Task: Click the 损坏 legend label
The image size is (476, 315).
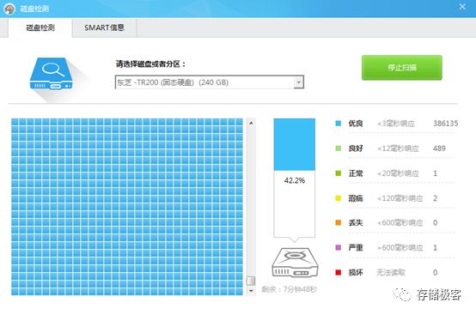Action: pos(356,273)
